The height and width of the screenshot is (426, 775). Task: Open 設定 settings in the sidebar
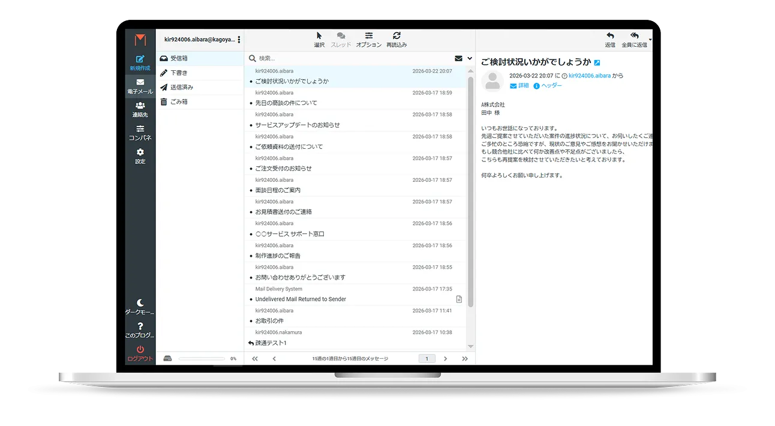[140, 156]
